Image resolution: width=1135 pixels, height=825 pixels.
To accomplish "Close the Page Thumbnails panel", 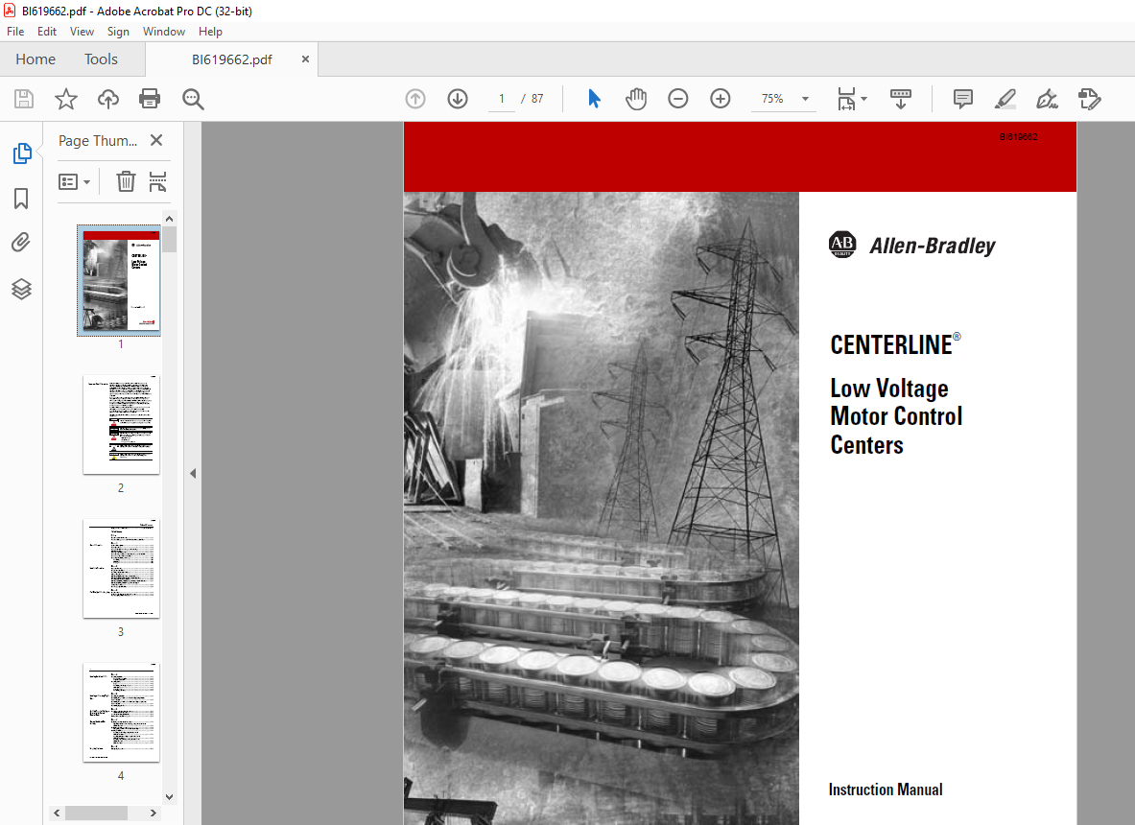I will [x=156, y=140].
